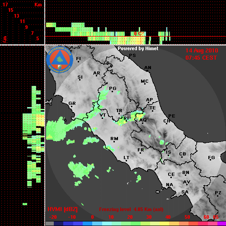Image resolution: width=226 pixels, height=226 pixels.
Task: Click the Powered by Himet text
Action: click(x=138, y=48)
